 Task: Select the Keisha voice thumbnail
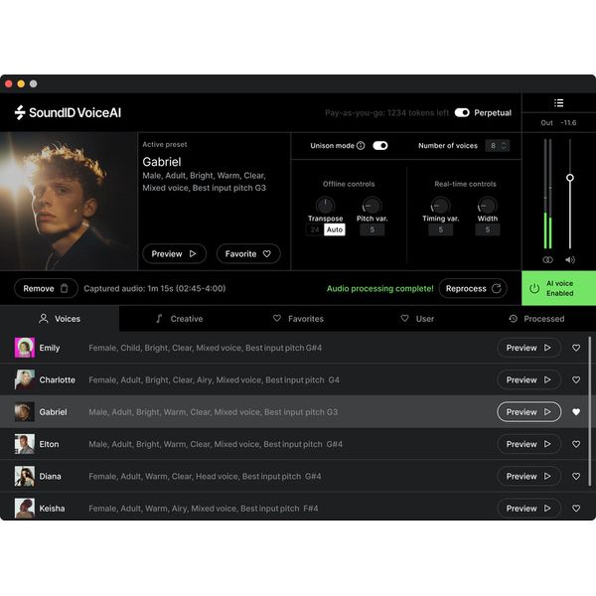tap(25, 509)
